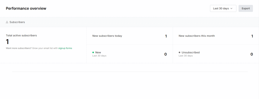Click the Subscribers person icon
The height and width of the screenshot is (99, 259).
[7, 22]
